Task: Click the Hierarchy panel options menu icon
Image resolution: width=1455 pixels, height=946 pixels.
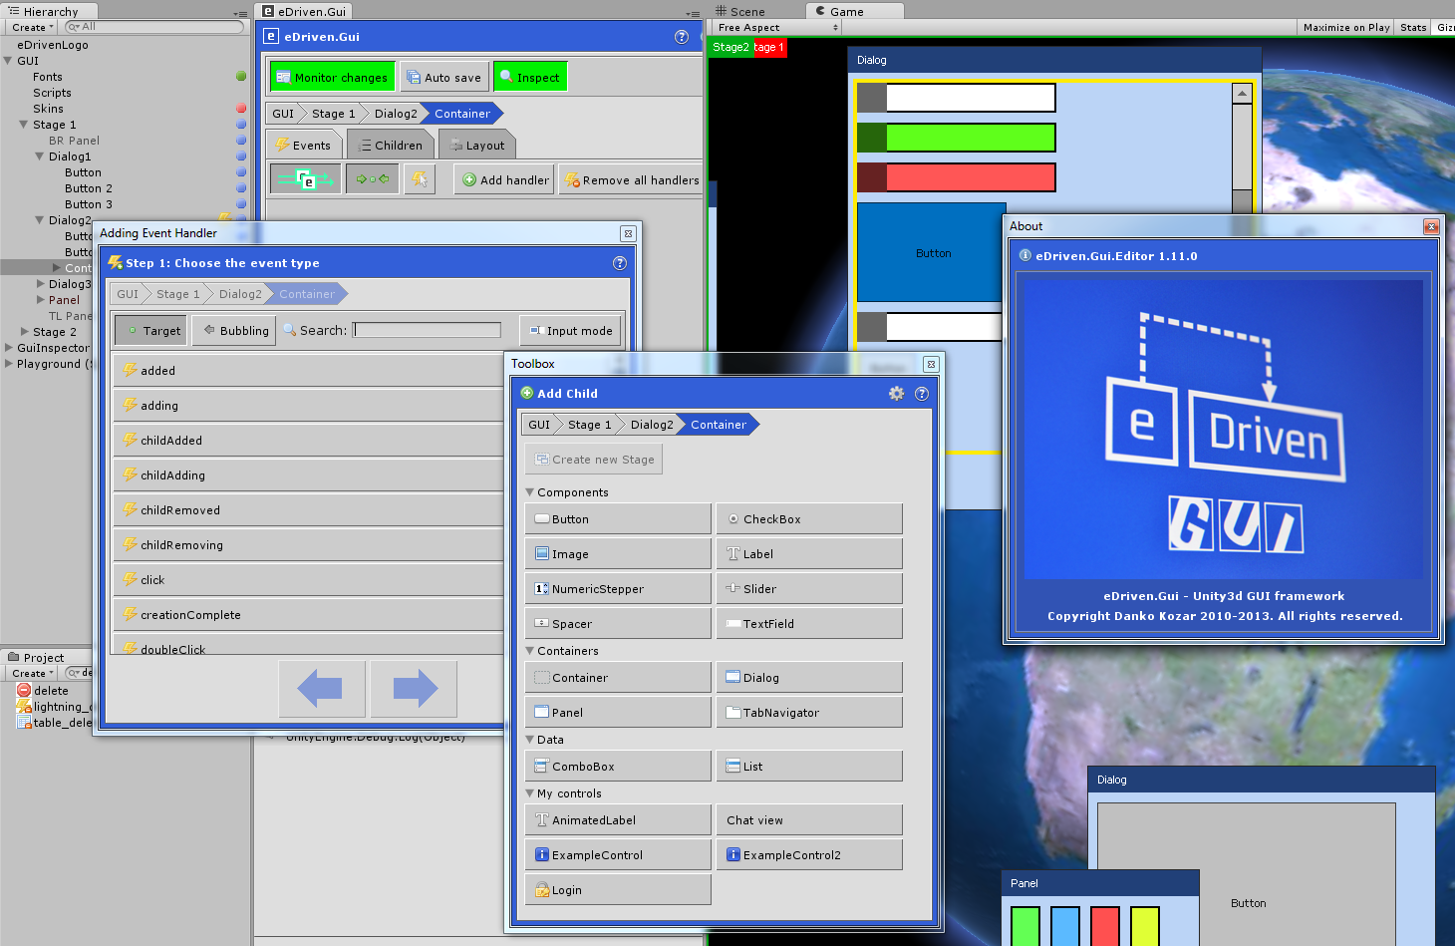Action: (240, 13)
